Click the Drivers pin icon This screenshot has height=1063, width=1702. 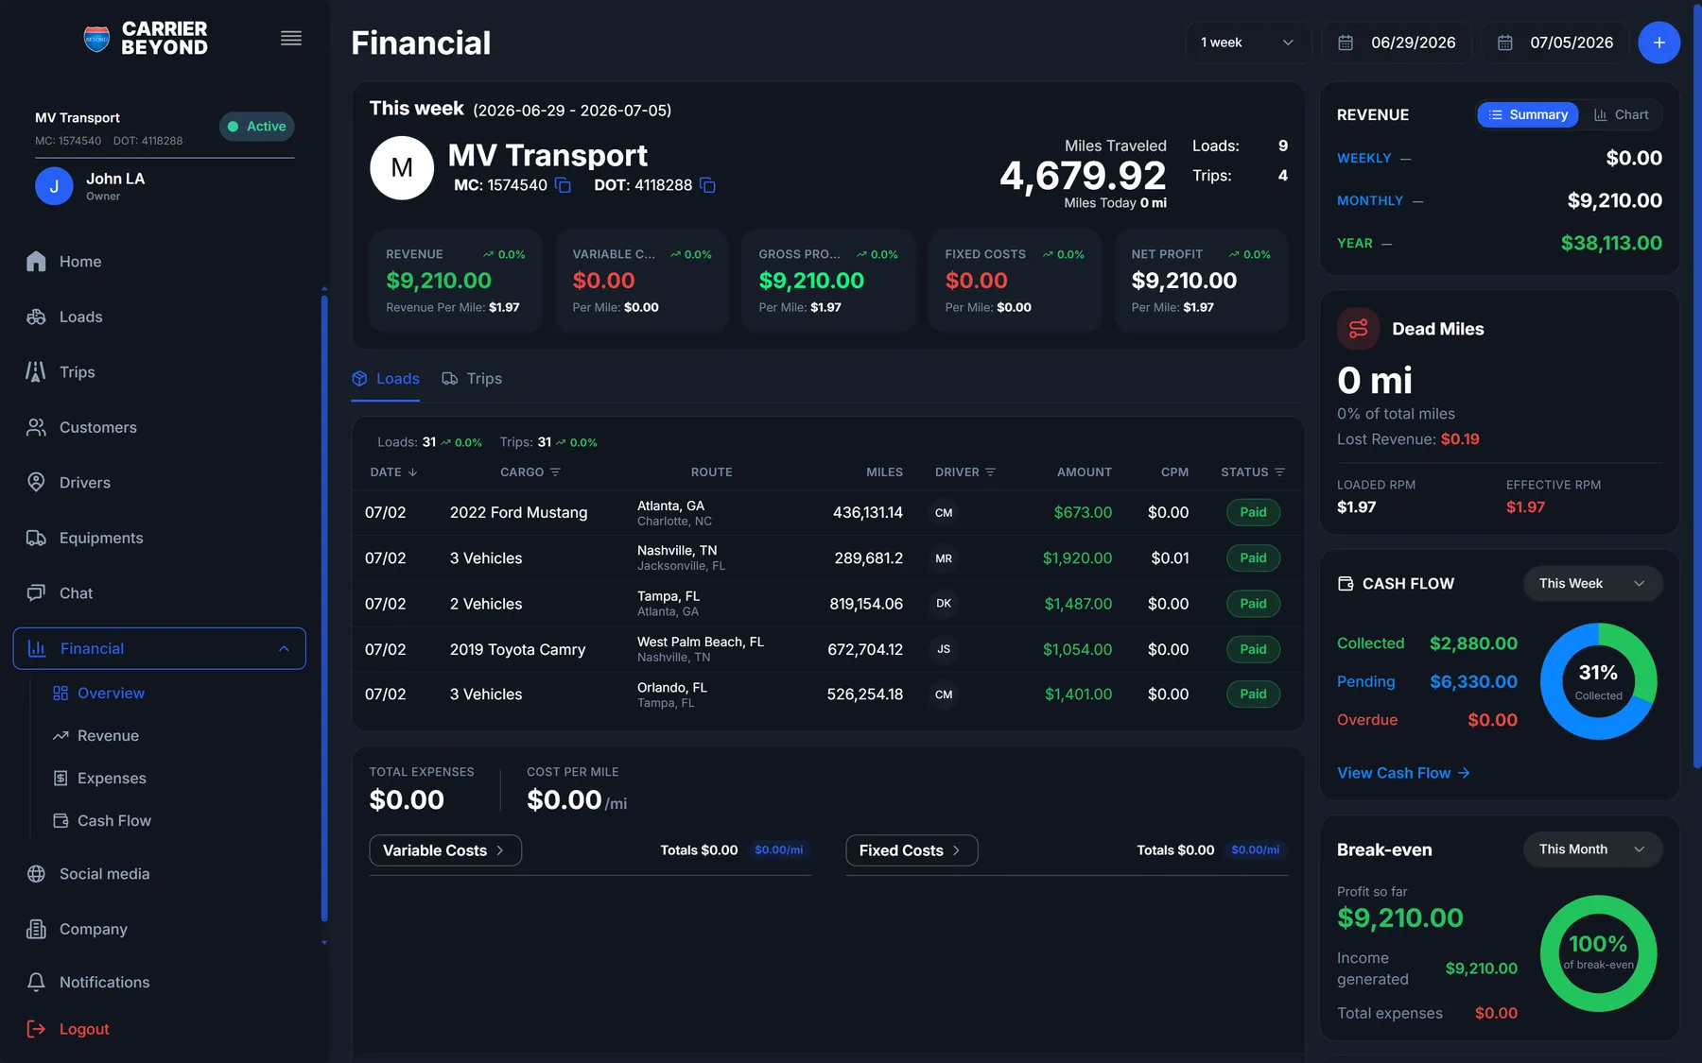click(36, 483)
